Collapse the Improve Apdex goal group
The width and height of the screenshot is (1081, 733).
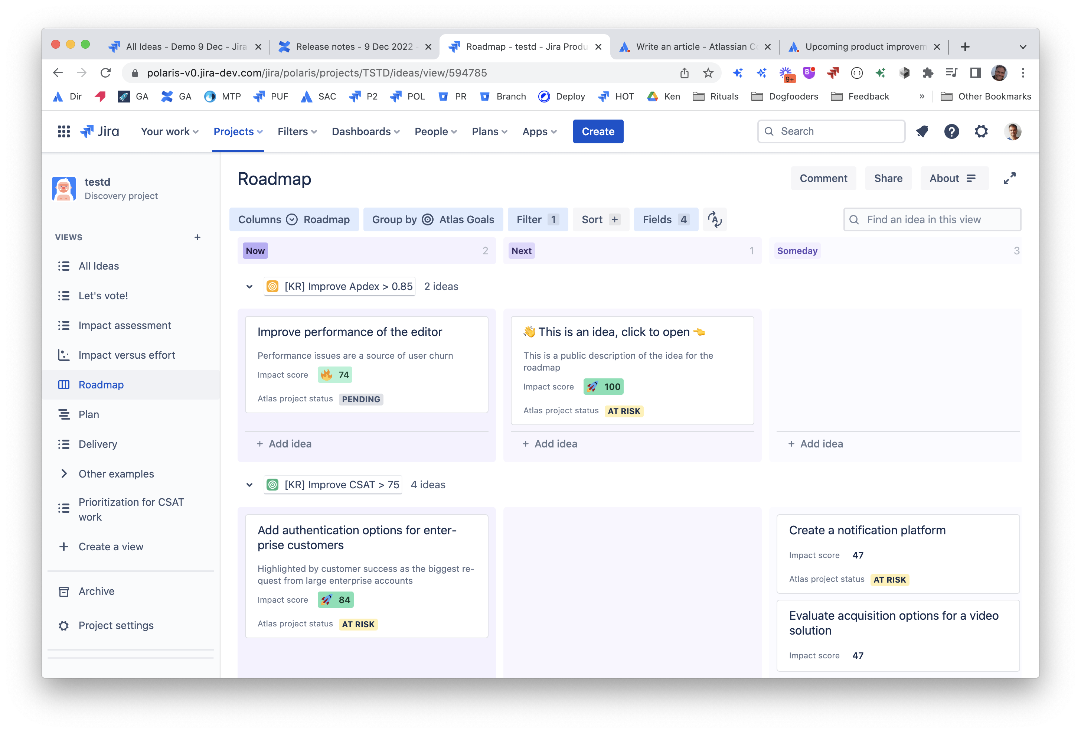click(x=249, y=286)
